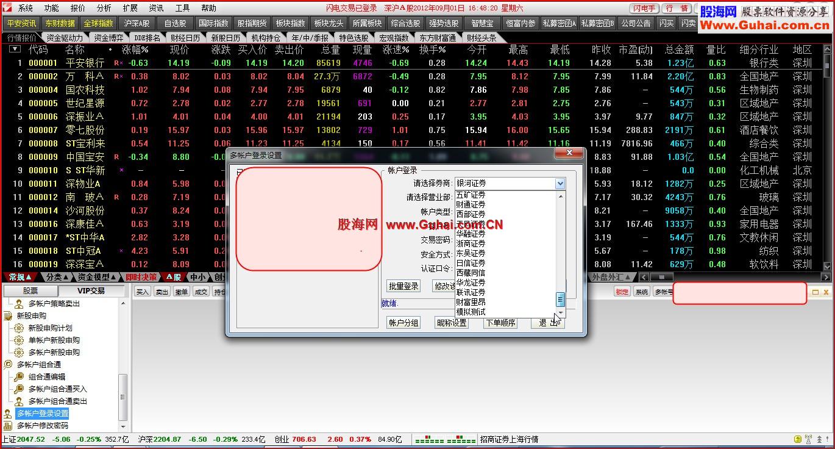Click the icon beside 多帐户修改密码
This screenshot has width=835, height=449.
tap(8, 425)
